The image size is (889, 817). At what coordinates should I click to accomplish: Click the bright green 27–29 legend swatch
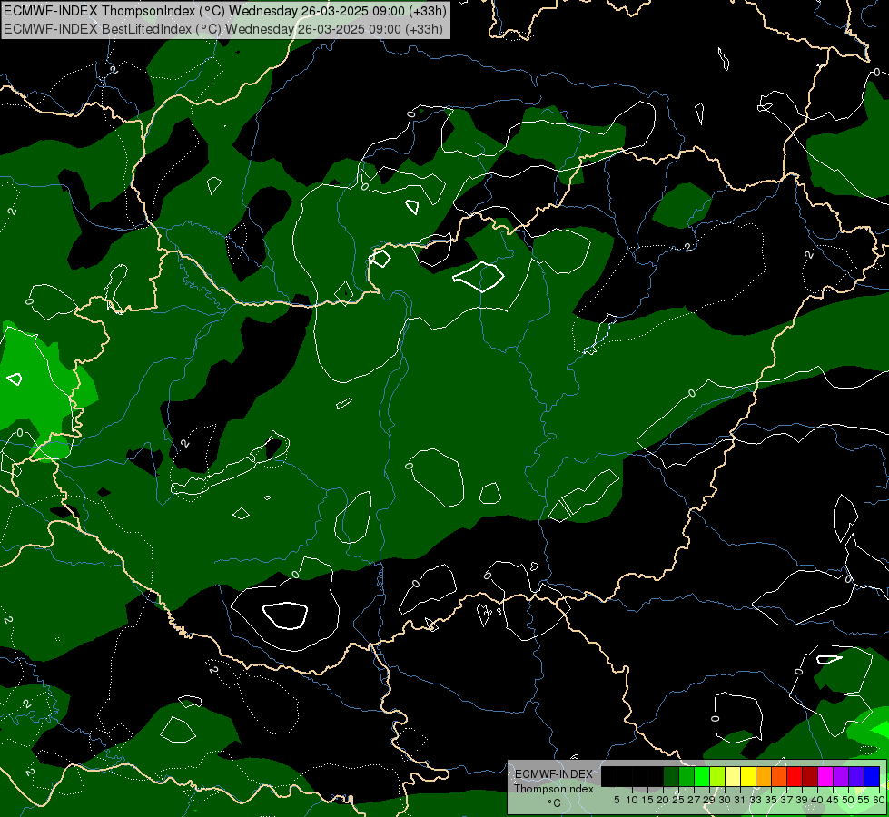pos(702,776)
